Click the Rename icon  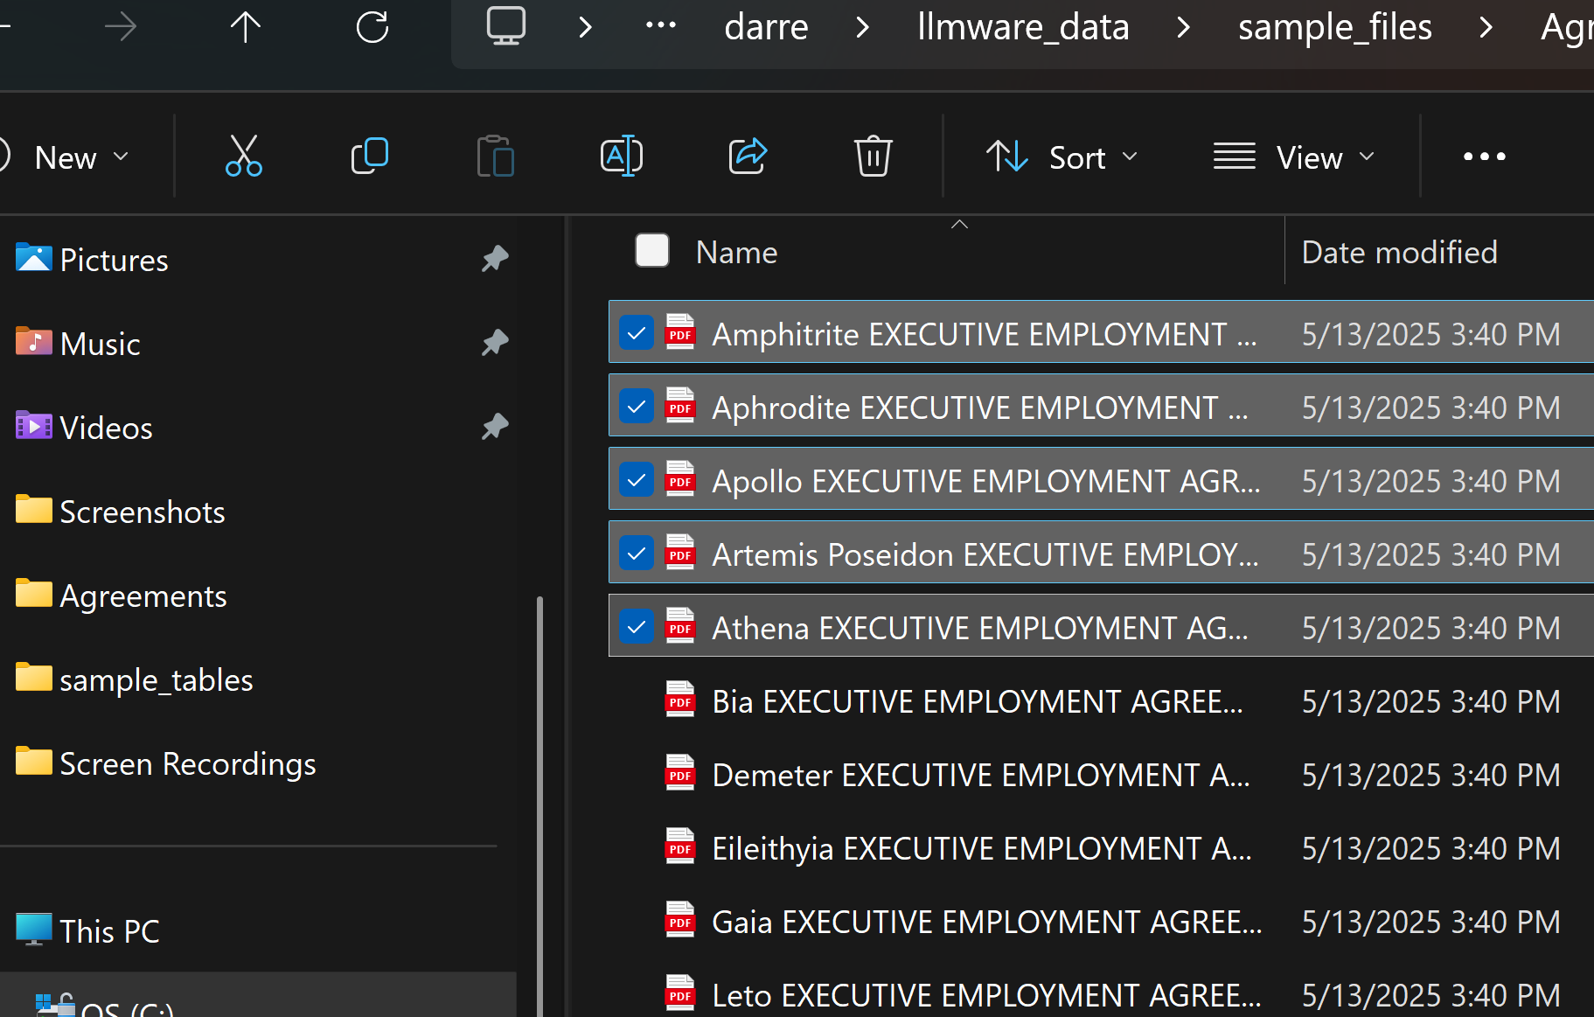(x=621, y=157)
